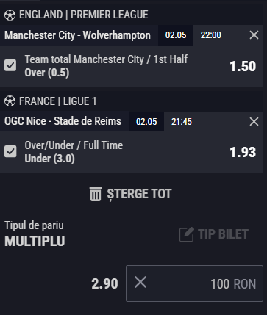Click the trash can icon to delete all
Screen dimensions: 267x315
tap(96, 194)
